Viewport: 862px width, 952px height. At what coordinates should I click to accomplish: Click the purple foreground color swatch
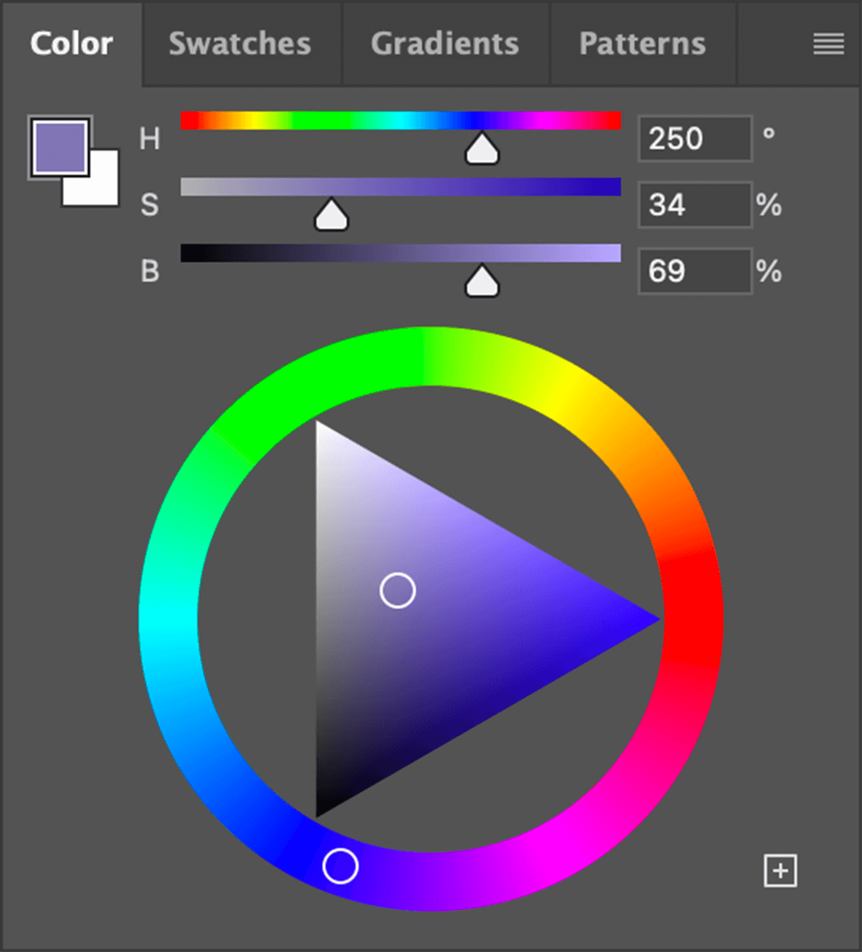tap(60, 148)
